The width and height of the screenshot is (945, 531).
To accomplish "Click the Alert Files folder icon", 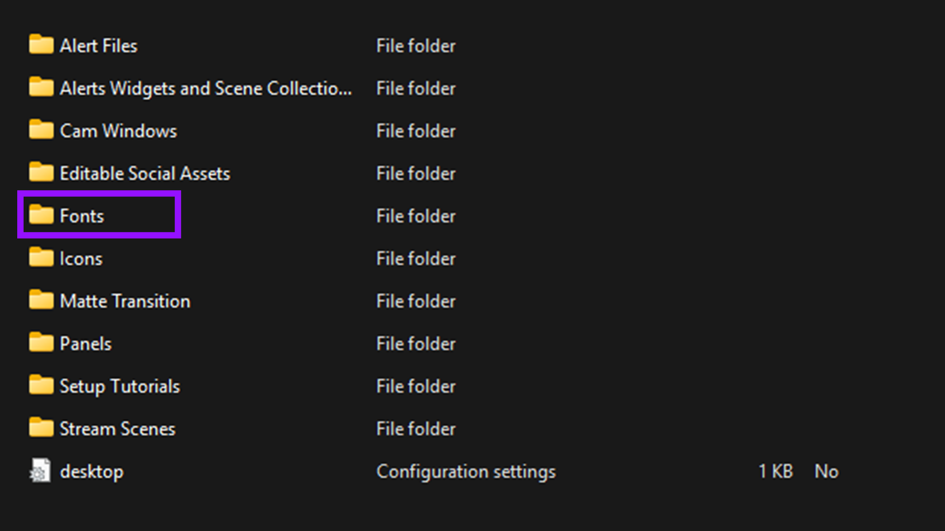I will (x=40, y=45).
